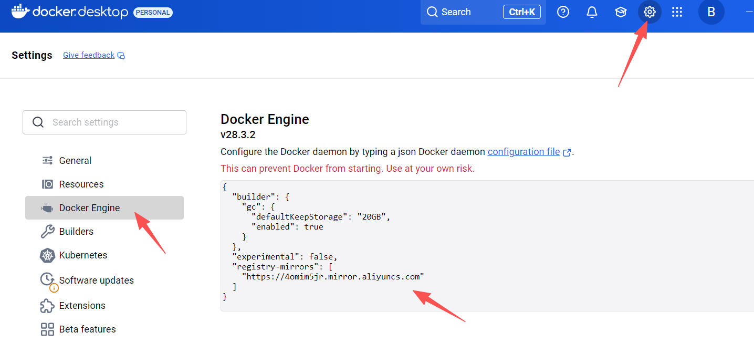Click the Ctrl+K shortcut badge
Screen dimensions: 754x343
(522, 12)
